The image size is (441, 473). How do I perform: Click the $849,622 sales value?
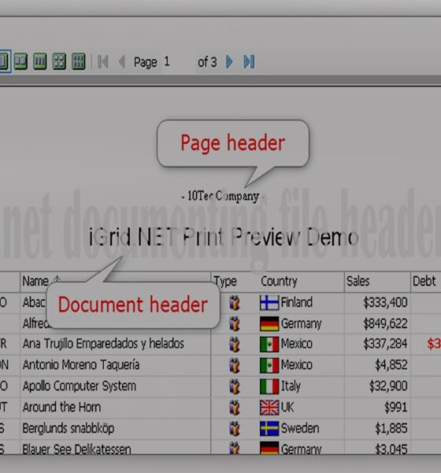[x=385, y=324]
